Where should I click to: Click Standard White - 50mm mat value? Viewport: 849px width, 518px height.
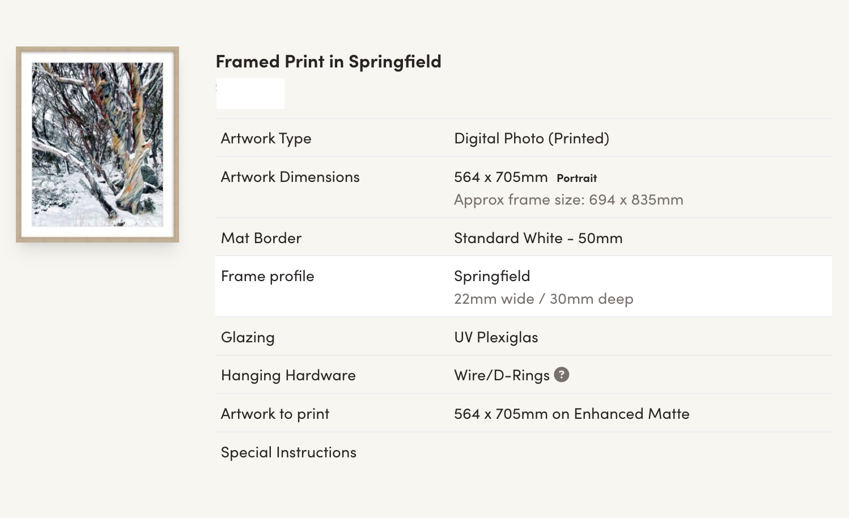point(538,238)
